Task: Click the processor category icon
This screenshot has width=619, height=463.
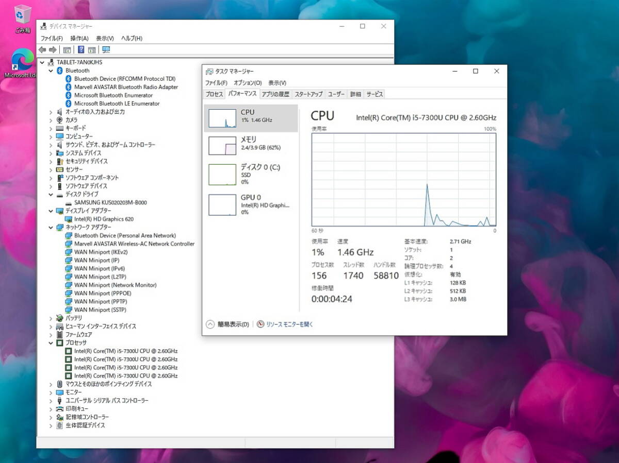Action: (59, 342)
